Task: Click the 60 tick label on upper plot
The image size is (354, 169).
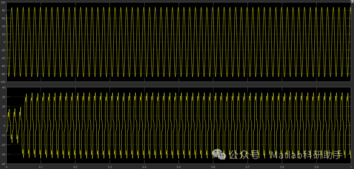Action: [x=4, y=18]
